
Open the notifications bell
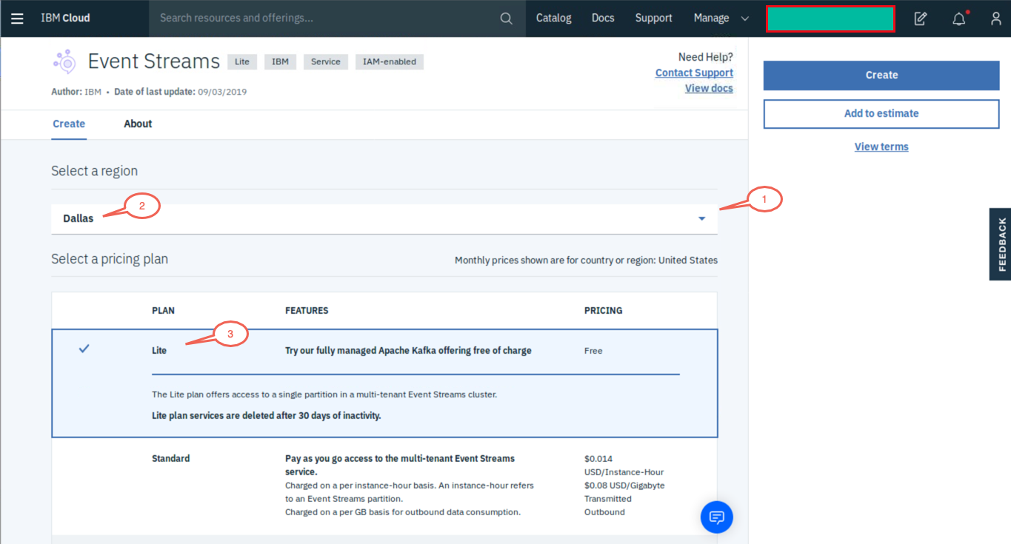[x=959, y=19]
